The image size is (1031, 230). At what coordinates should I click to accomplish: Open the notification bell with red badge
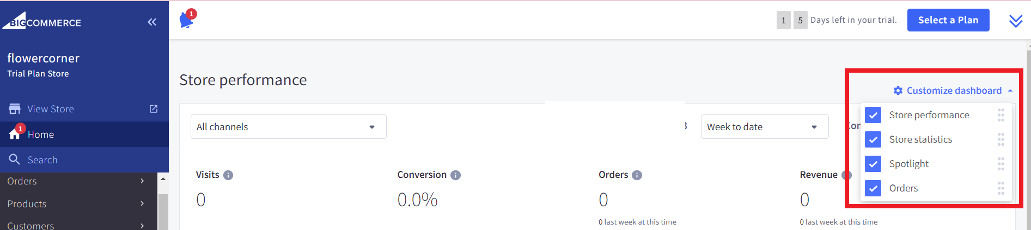(x=187, y=20)
